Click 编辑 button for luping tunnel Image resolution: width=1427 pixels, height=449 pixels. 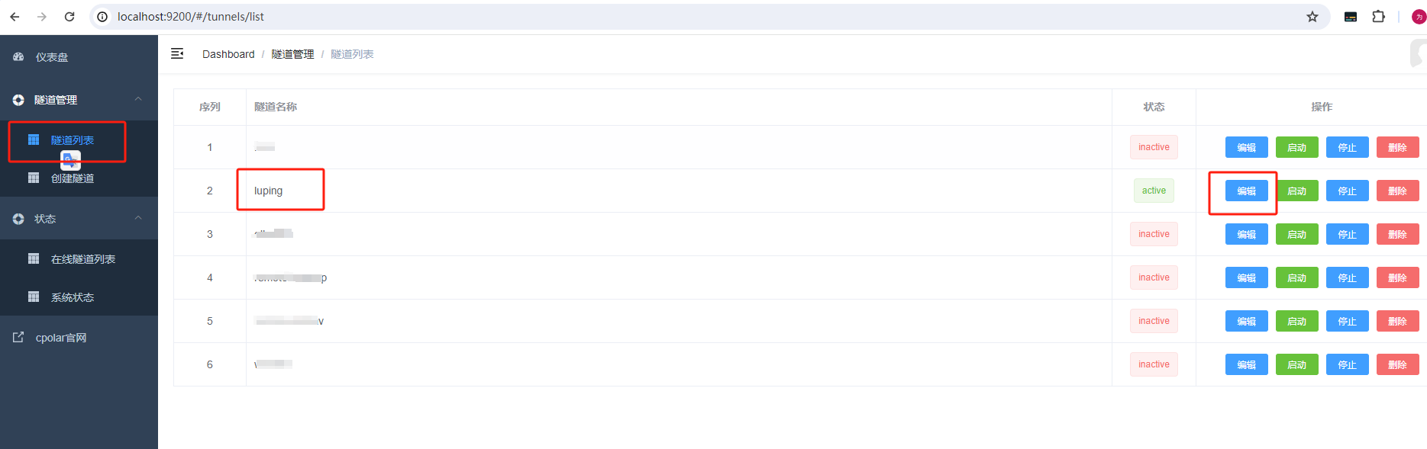pyautogui.click(x=1246, y=191)
